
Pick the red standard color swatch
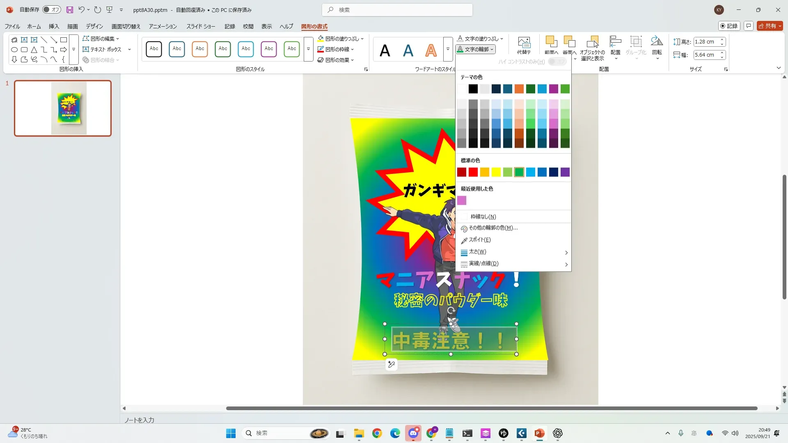tap(473, 172)
